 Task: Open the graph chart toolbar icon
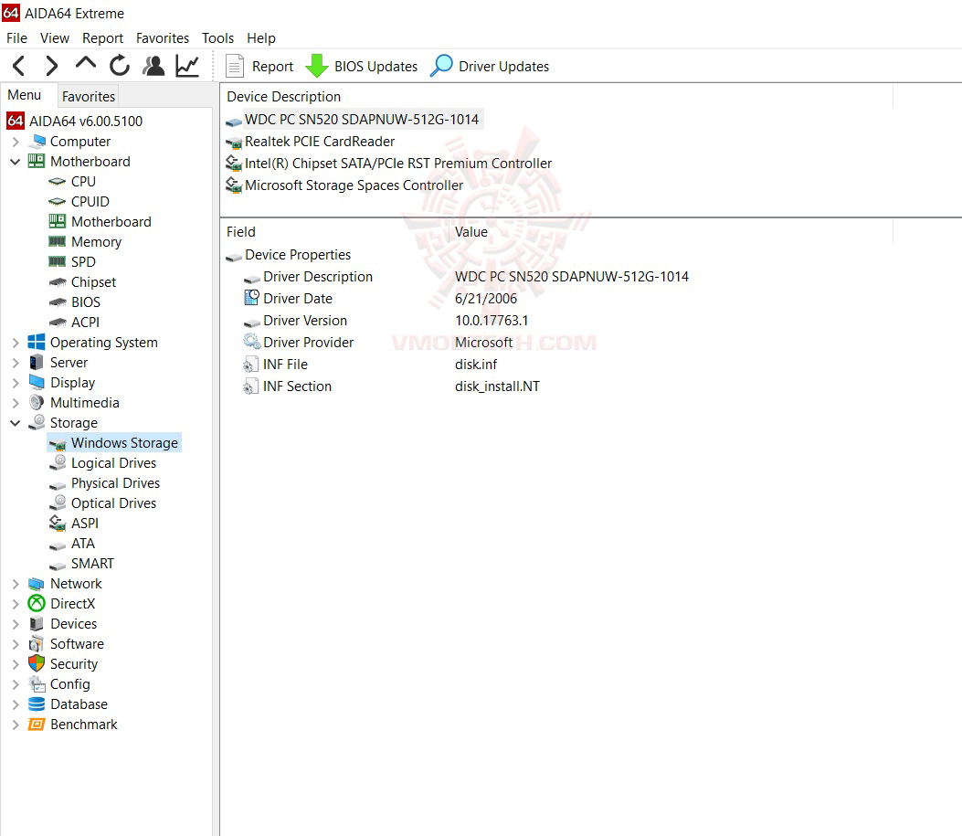pyautogui.click(x=187, y=66)
